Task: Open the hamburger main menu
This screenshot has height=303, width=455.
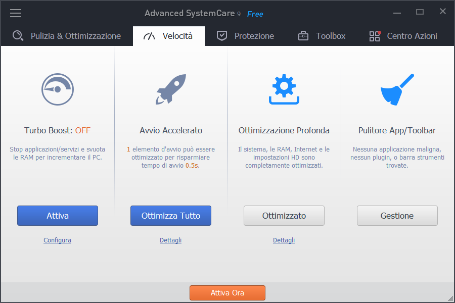Action: (16, 13)
